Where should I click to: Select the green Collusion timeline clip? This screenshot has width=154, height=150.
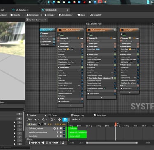point(73,128)
